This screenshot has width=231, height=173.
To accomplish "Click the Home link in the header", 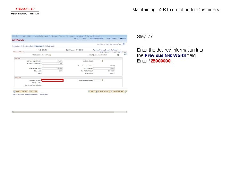I will click(x=76, y=38).
